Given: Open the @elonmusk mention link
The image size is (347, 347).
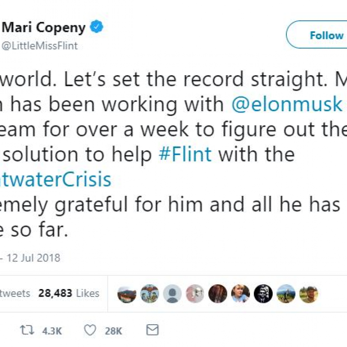Looking at the screenshot, I should point(286,105).
